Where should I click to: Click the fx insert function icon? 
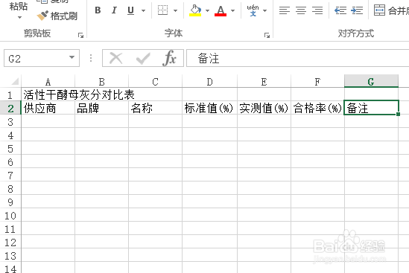170,58
